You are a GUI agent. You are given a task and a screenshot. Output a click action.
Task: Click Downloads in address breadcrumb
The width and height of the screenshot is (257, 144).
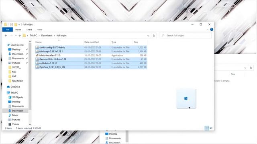coord(47,36)
